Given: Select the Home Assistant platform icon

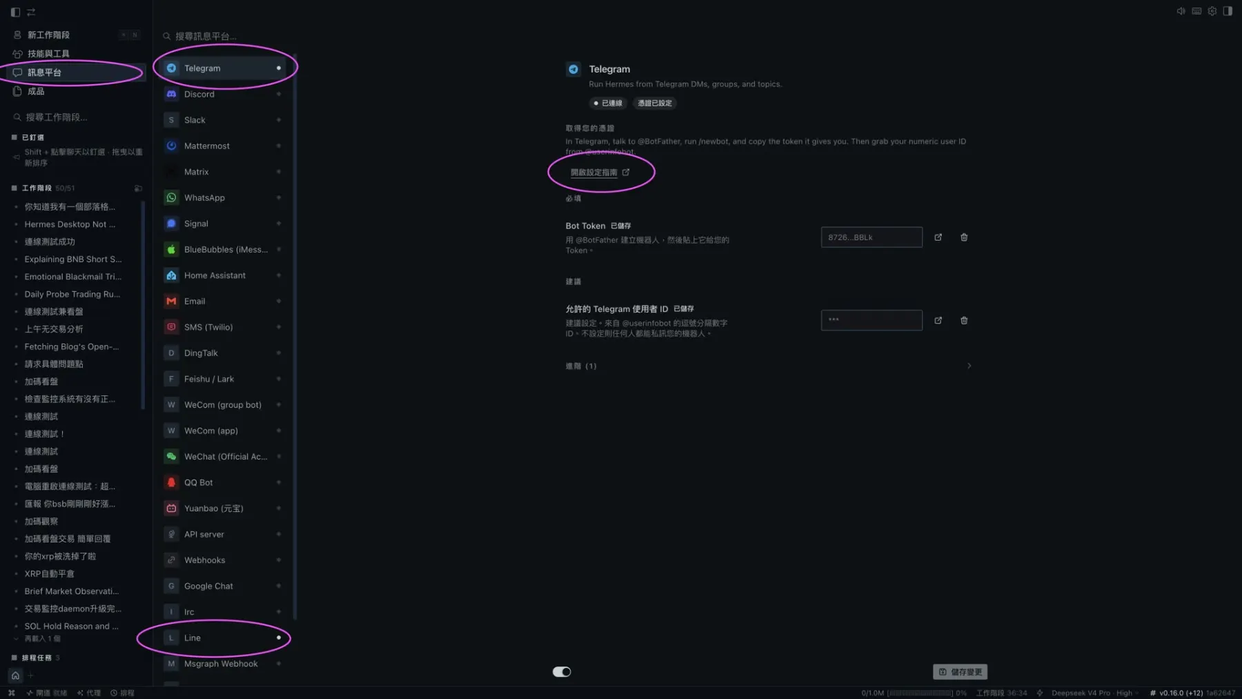Looking at the screenshot, I should point(171,275).
